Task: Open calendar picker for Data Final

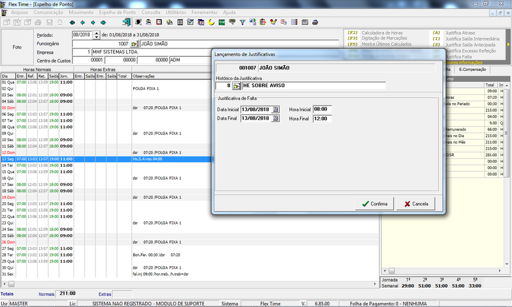Action: point(275,118)
